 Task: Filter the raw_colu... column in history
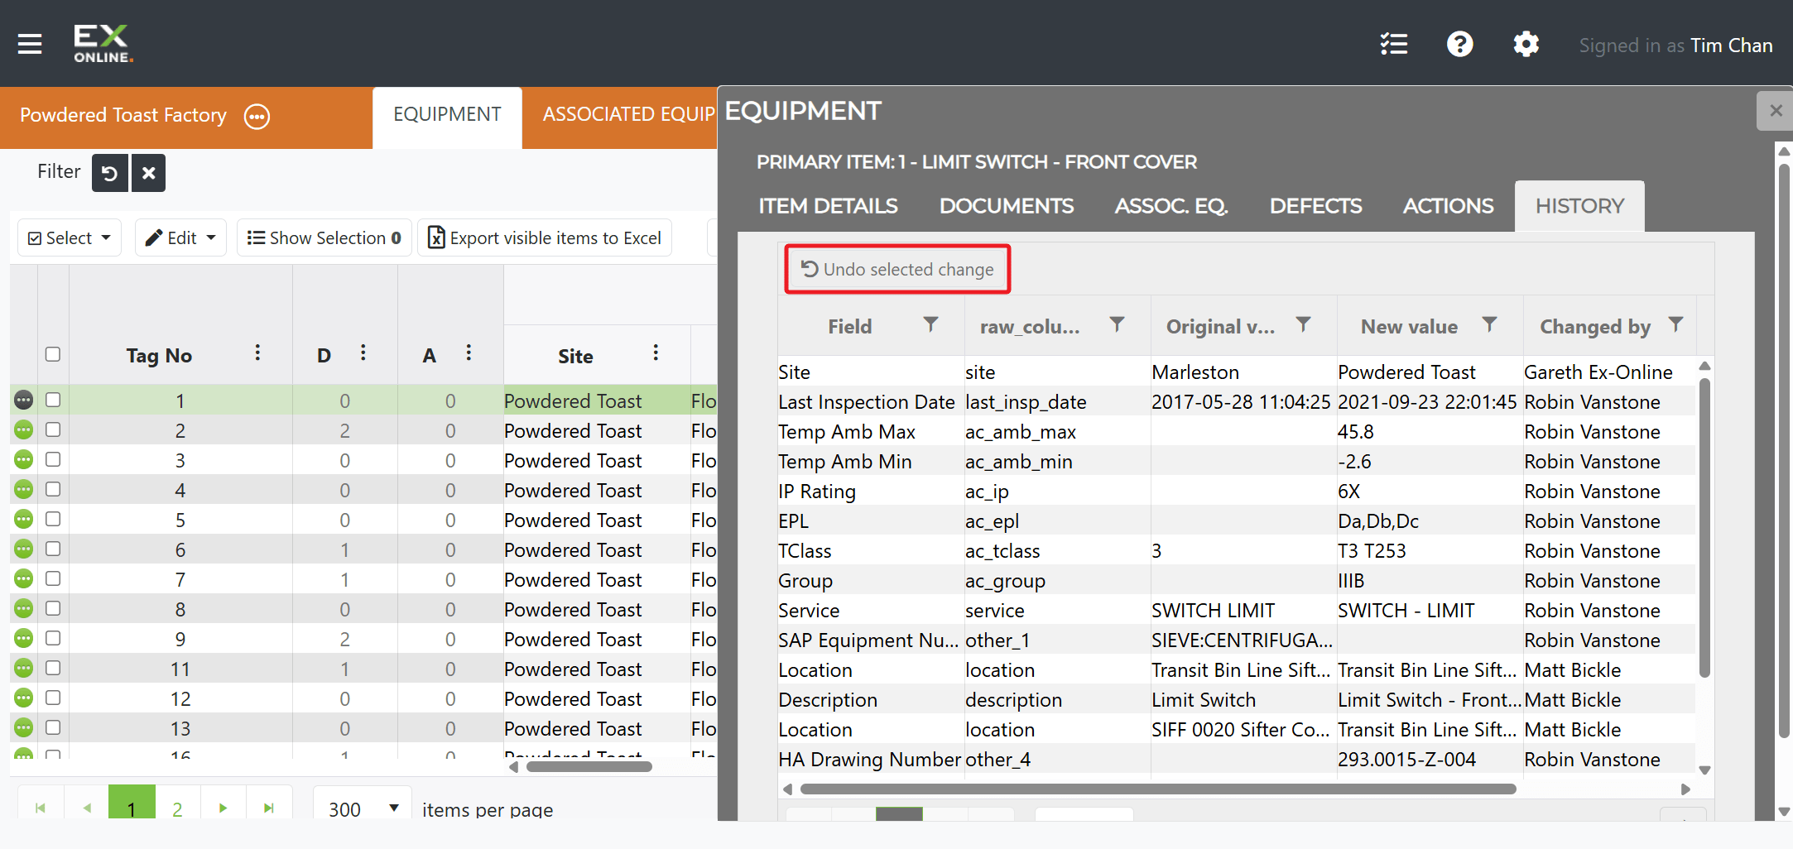click(1117, 324)
